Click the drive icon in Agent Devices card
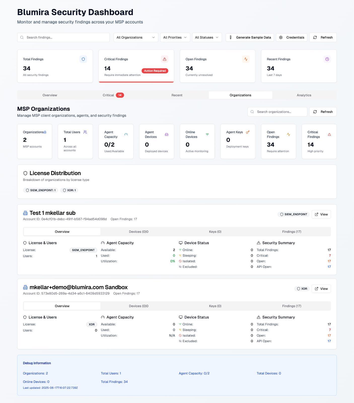Screen dimensions: 354x403 167,135
